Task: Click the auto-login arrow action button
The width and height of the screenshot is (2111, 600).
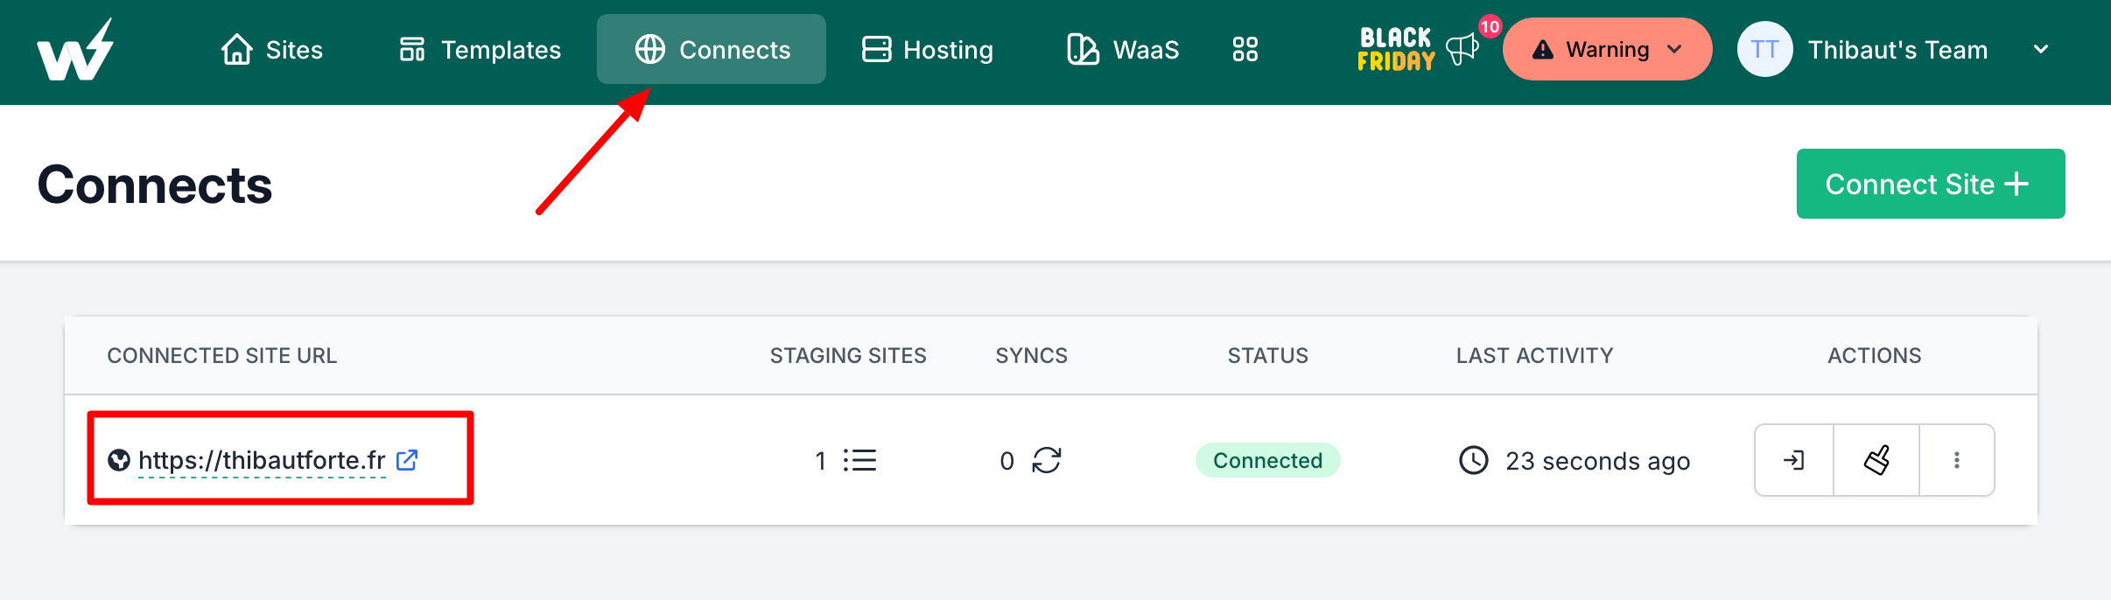Action: (1794, 460)
